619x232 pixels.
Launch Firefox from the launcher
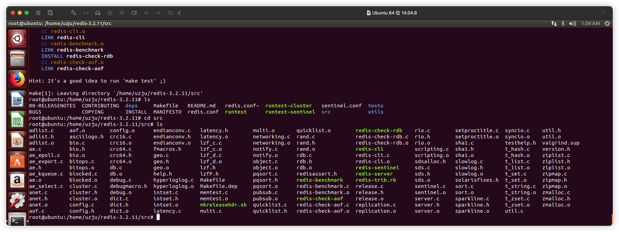tap(17, 79)
